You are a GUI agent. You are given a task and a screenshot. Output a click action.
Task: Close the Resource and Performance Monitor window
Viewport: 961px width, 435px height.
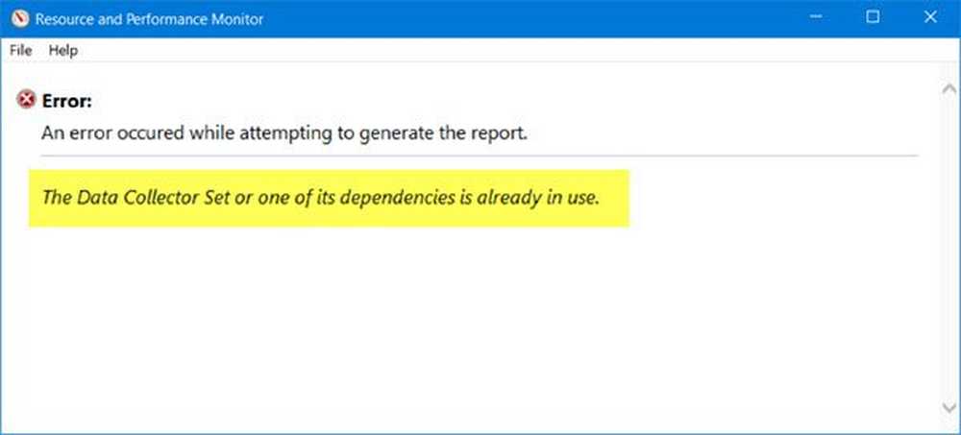929,18
